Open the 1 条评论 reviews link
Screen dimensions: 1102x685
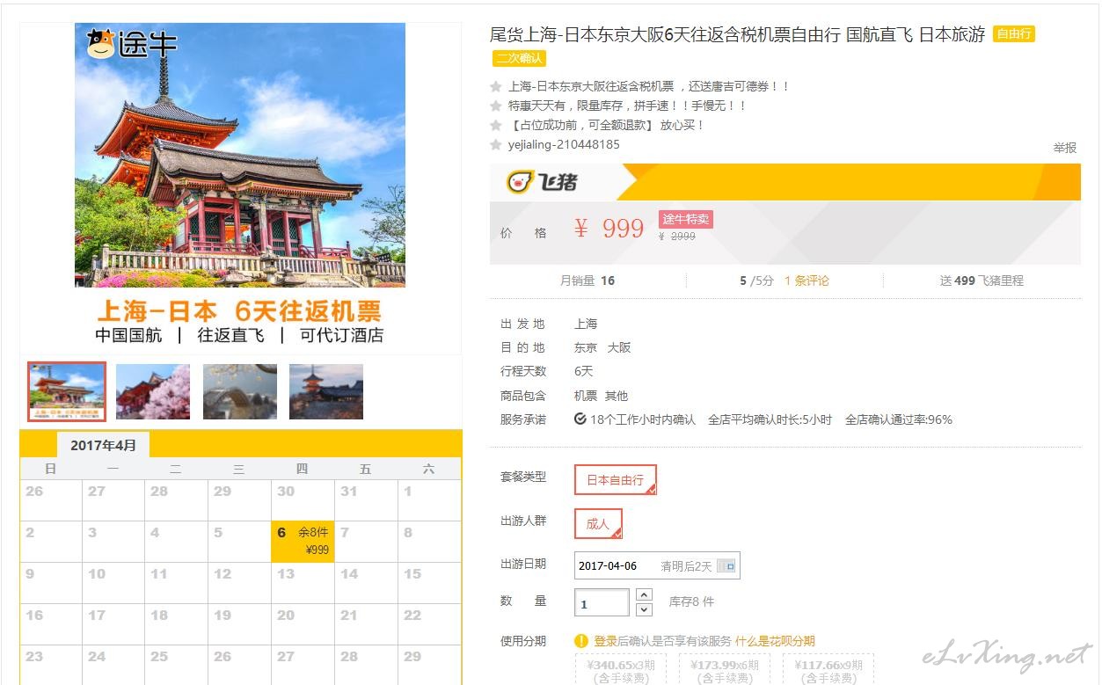coord(806,281)
